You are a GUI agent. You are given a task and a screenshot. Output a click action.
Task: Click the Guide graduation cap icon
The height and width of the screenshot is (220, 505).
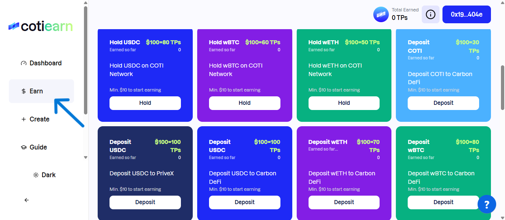pos(24,147)
